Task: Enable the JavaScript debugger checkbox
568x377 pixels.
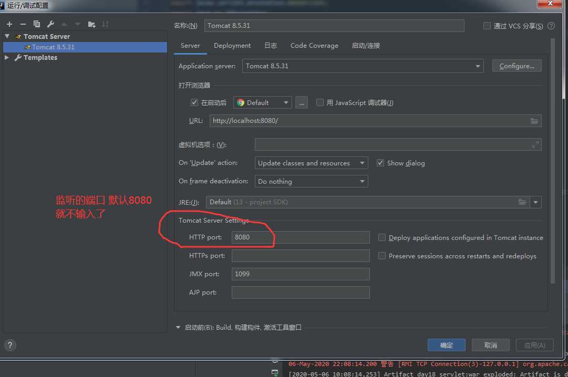Action: tap(320, 102)
